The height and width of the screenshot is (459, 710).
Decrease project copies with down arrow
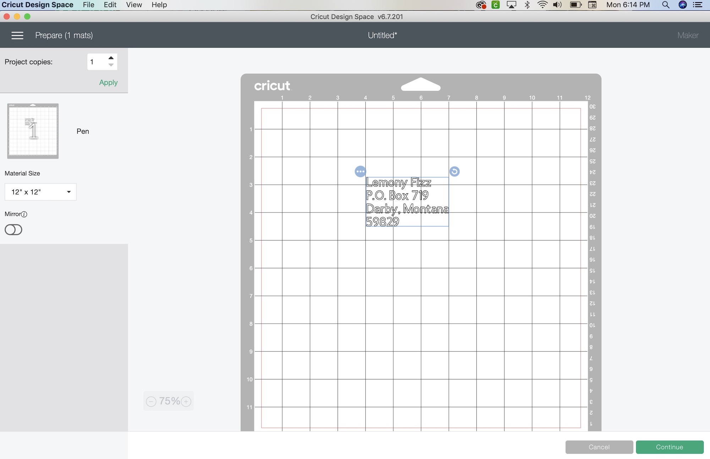click(111, 65)
